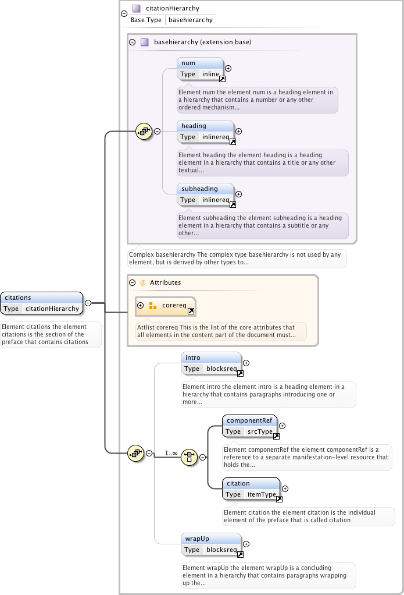Click the orange corereq attribute group icon

(153, 306)
